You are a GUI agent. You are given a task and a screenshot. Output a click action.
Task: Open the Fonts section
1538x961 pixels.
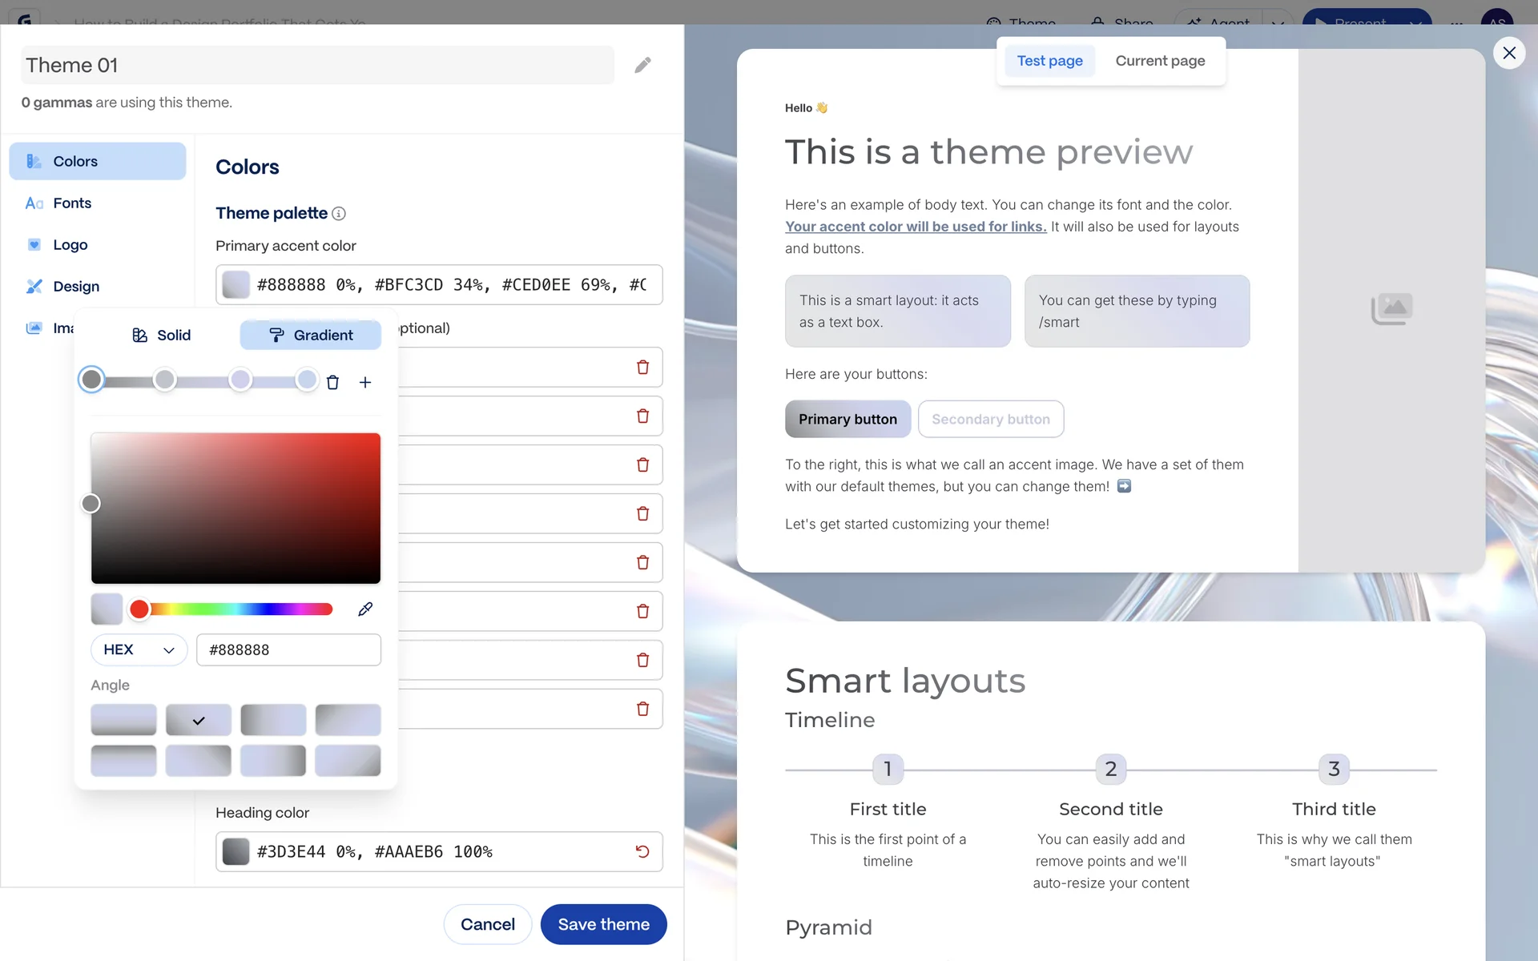[72, 203]
